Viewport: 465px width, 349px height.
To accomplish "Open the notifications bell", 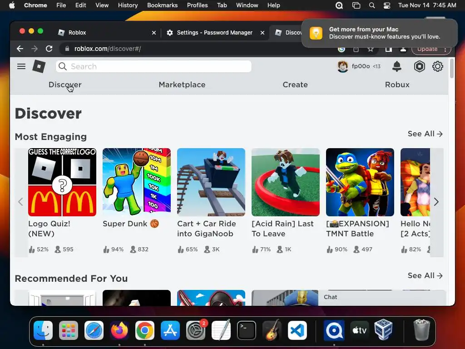I will pos(397,66).
